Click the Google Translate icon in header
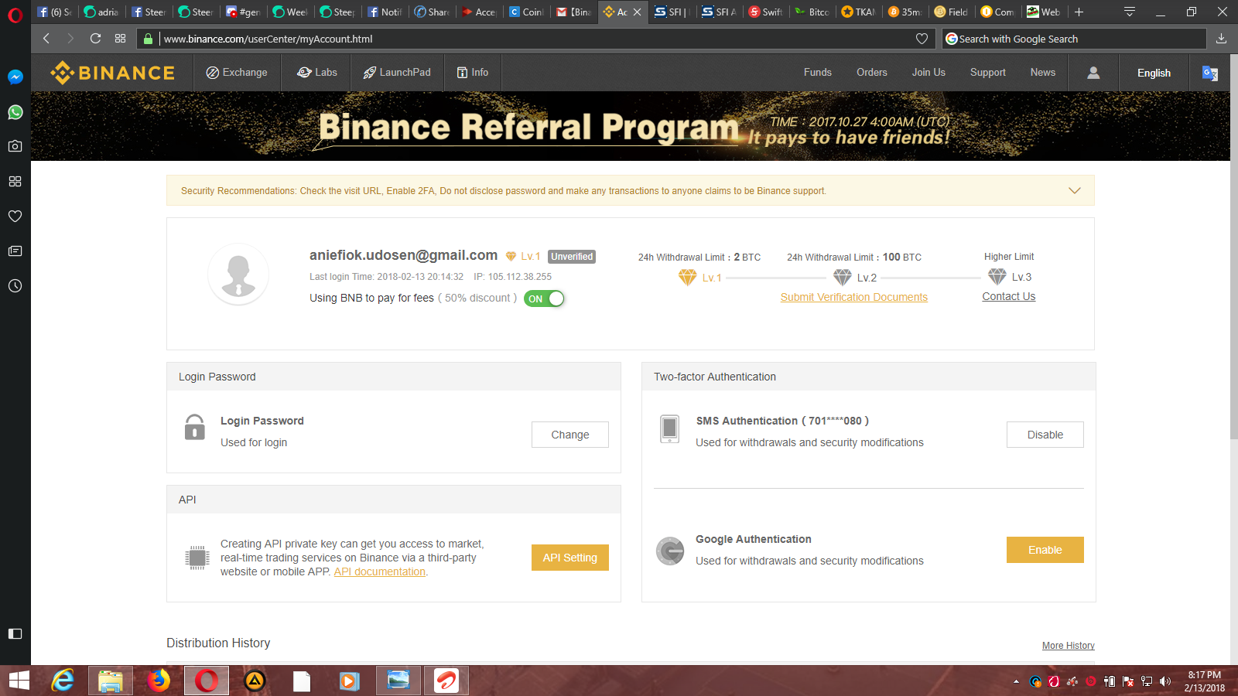This screenshot has width=1238, height=696. [1210, 73]
